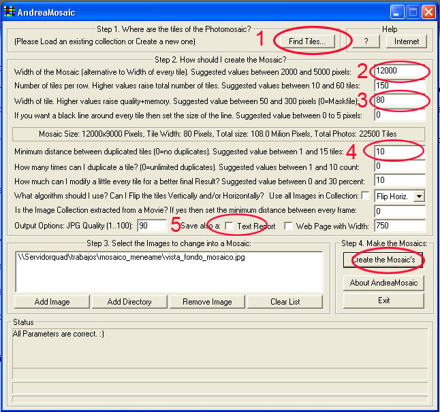Click the AndreaMosaic title bar app icon
The width and height of the screenshot is (440, 412).
click(x=10, y=12)
